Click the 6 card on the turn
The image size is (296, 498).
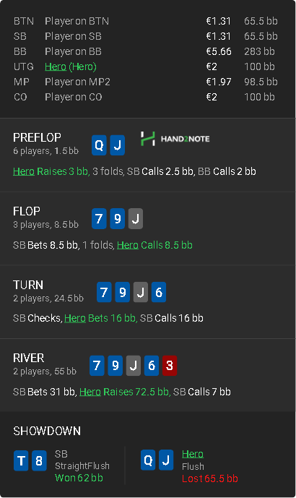[x=159, y=292]
